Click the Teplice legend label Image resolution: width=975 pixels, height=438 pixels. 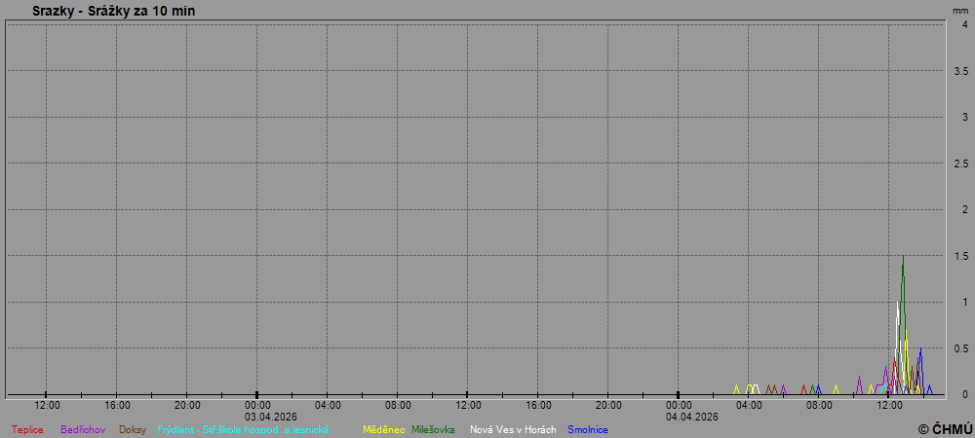27,429
